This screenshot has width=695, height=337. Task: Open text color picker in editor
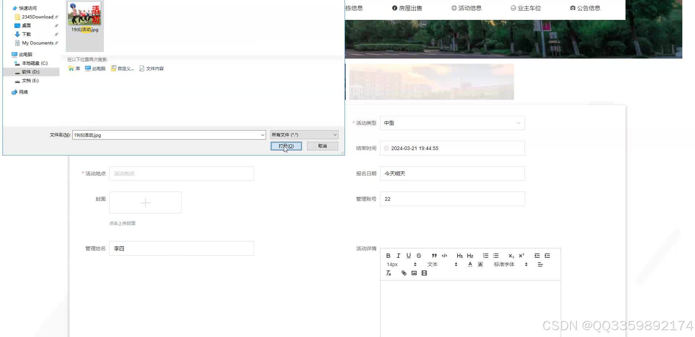click(x=470, y=264)
